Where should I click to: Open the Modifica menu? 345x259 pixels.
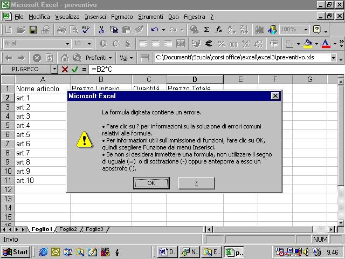pos(39,17)
